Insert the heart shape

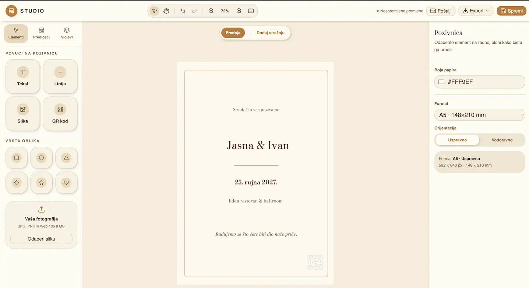coord(66,182)
